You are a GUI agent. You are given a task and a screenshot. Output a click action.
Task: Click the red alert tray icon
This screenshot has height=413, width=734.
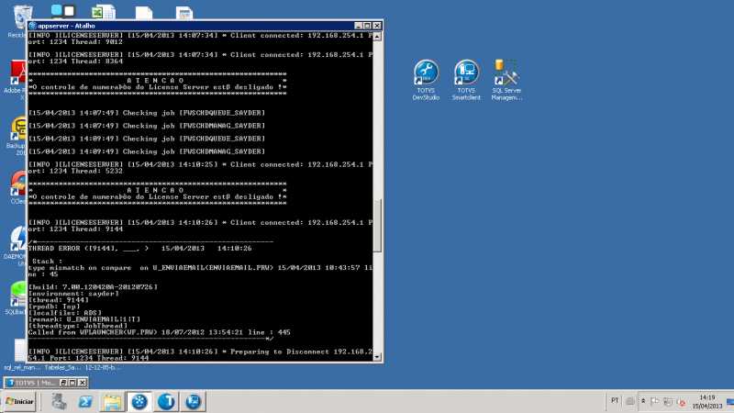[x=682, y=402]
